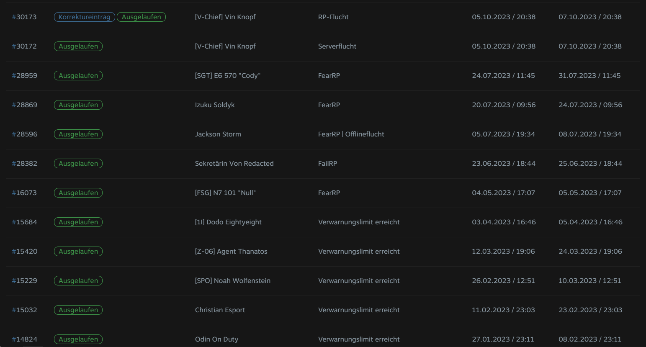646x347 pixels.
Task: Click the end date 10.03.2023 / 12:51
Action: coord(590,281)
